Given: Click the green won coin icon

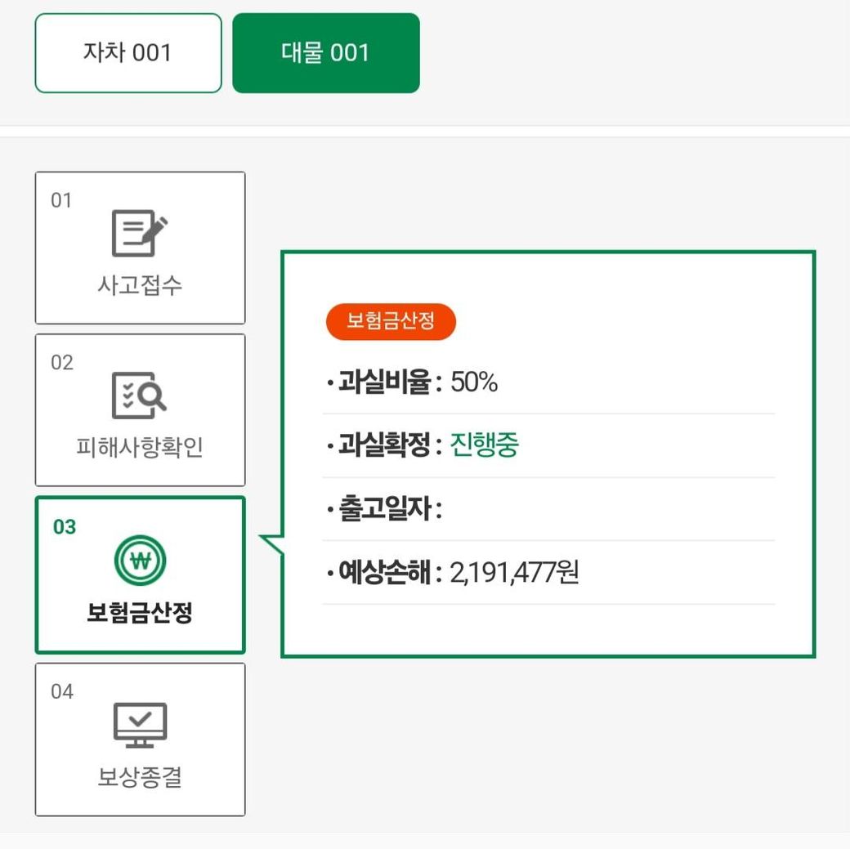Looking at the screenshot, I should [x=140, y=561].
